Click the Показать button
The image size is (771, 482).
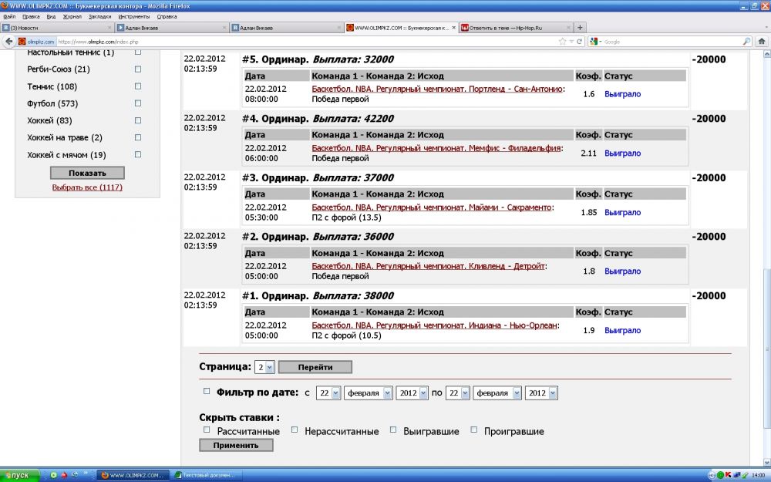click(87, 173)
